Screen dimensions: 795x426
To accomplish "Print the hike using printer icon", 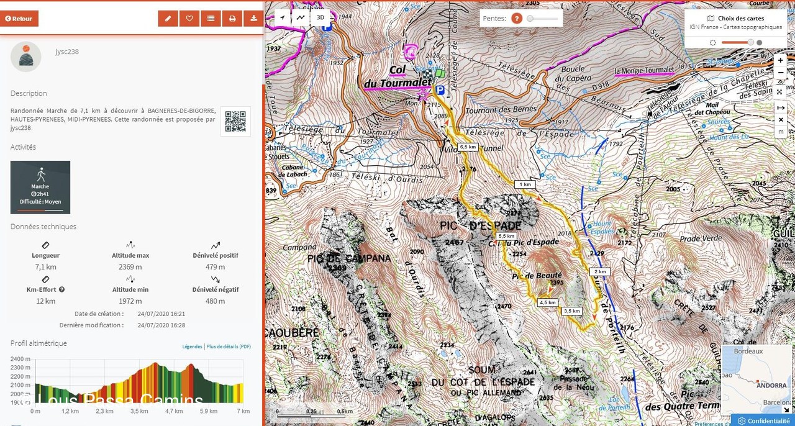I will click(x=232, y=19).
